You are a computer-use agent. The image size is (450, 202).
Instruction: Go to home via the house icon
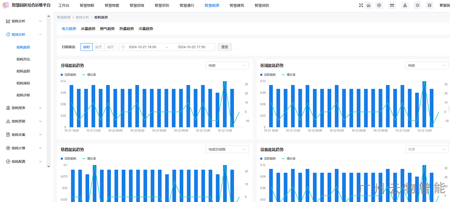coord(369,6)
